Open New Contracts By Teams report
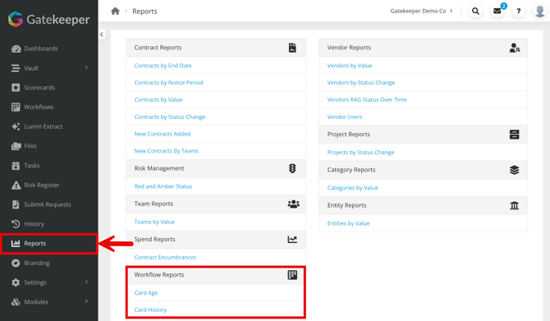The width and height of the screenshot is (550, 321). point(167,151)
